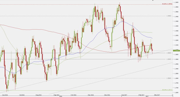Viewport: 180px width, 97px height.
Task: Click the Oct 2016 label on time axis
Action: pos(74,95)
